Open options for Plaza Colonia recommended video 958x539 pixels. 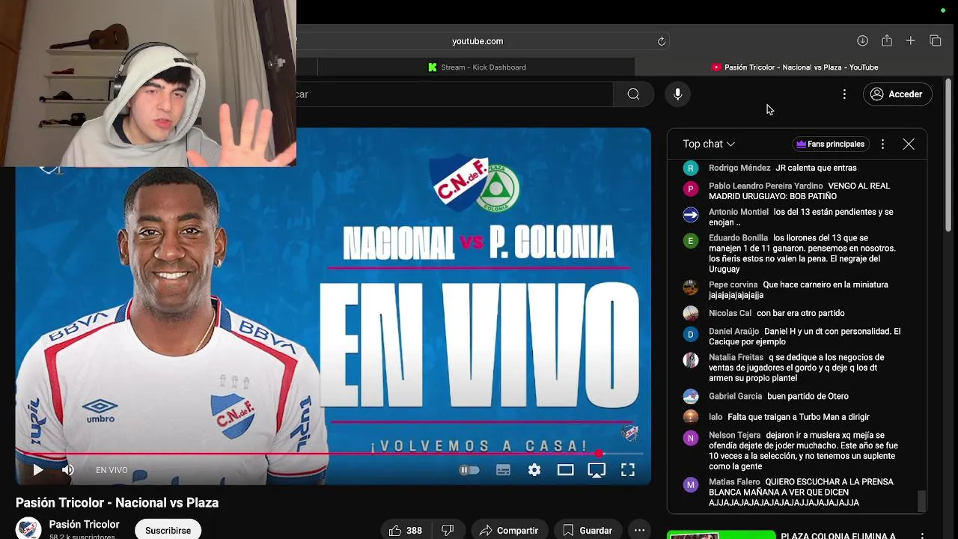[x=922, y=536]
